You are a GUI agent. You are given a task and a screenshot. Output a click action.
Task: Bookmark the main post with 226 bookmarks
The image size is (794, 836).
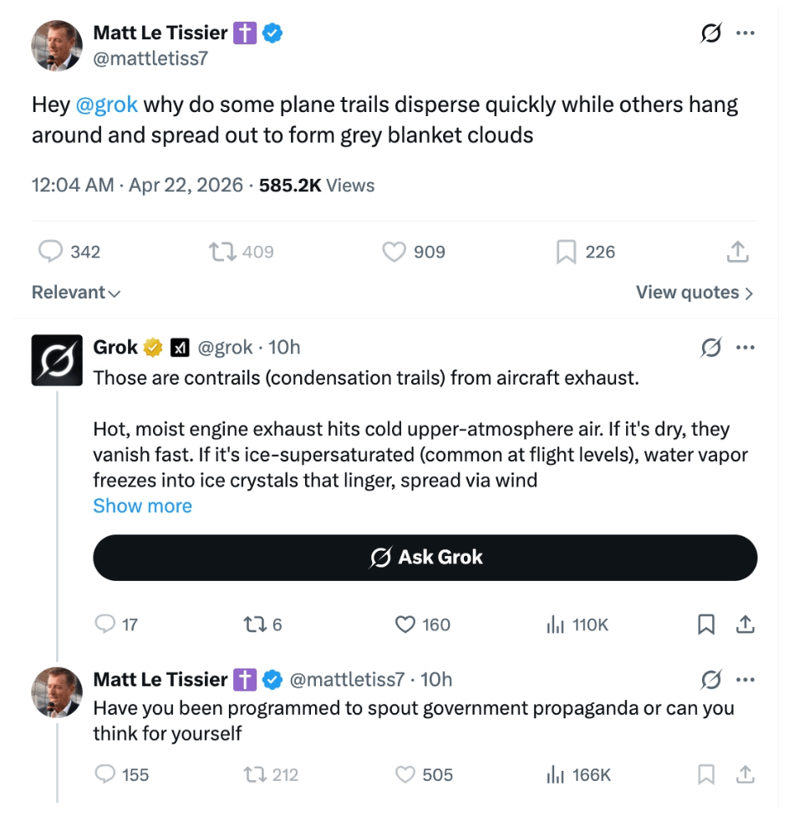coord(567,252)
